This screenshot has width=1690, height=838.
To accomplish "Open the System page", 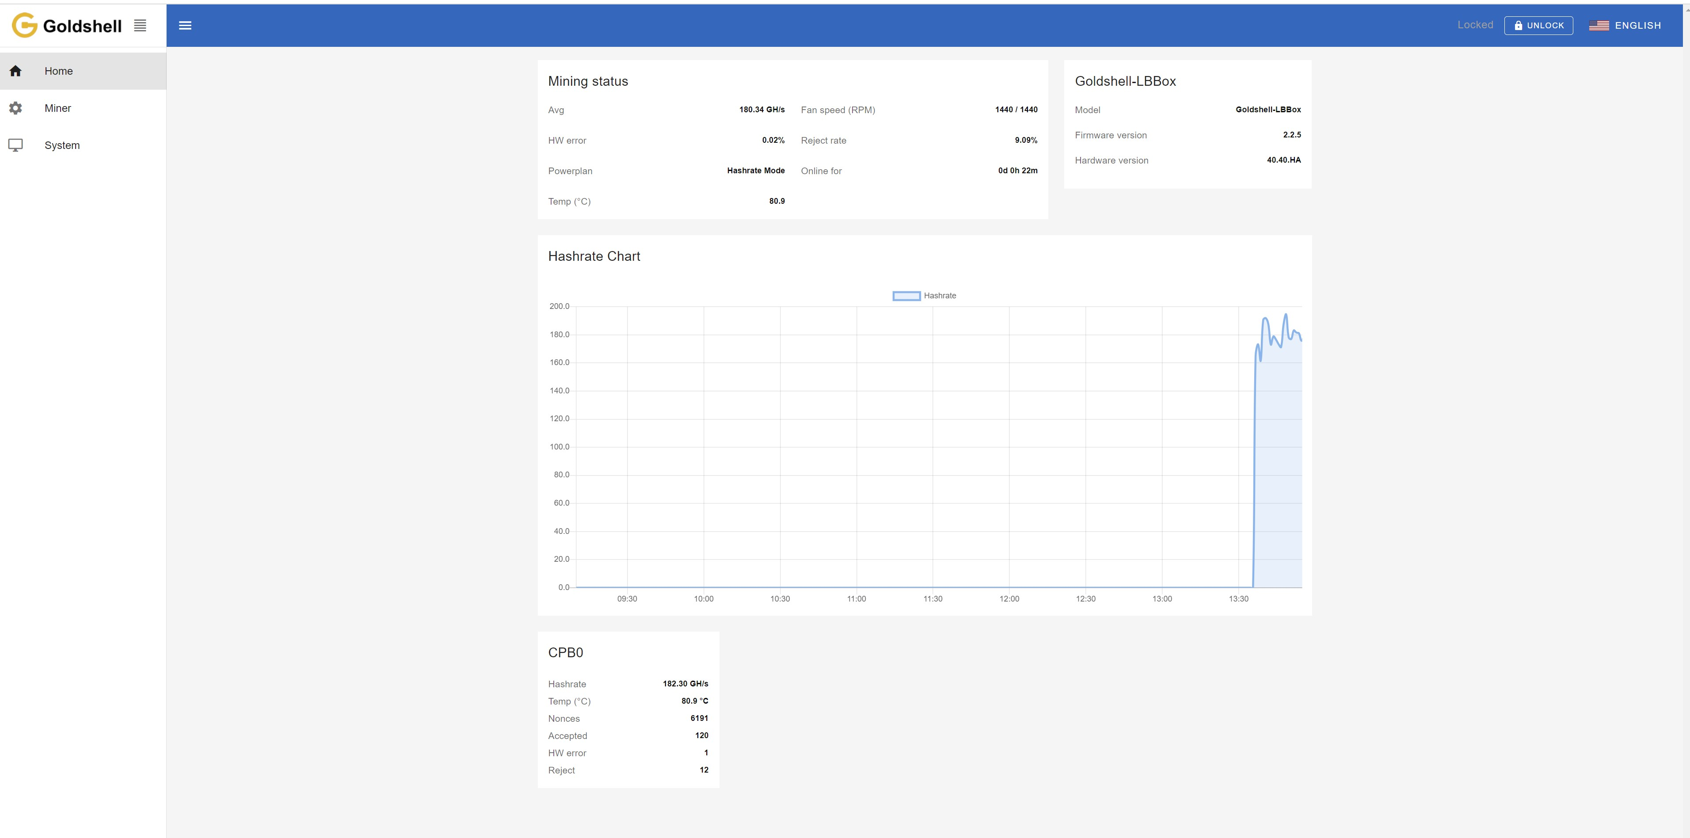I will pos(83,145).
